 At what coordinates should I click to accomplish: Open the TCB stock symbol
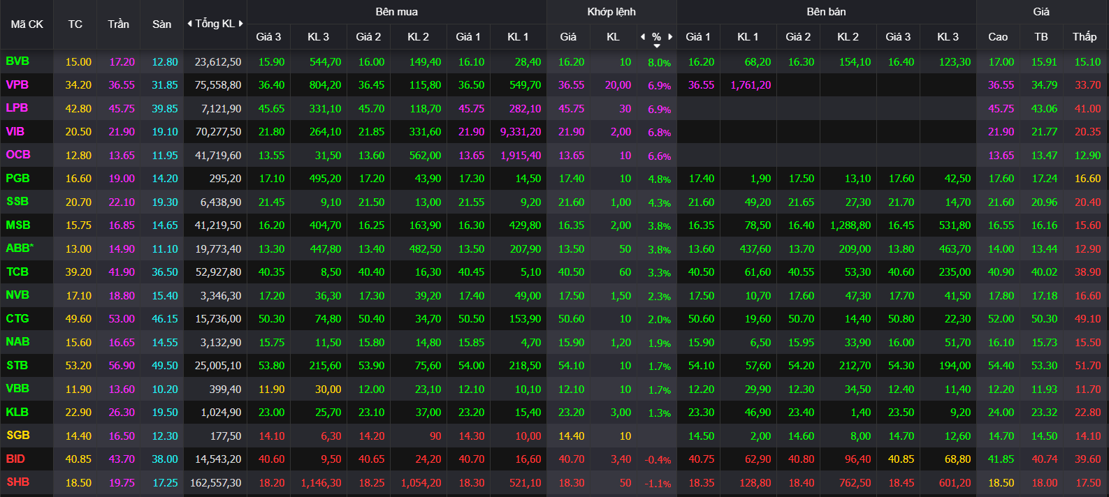click(17, 272)
